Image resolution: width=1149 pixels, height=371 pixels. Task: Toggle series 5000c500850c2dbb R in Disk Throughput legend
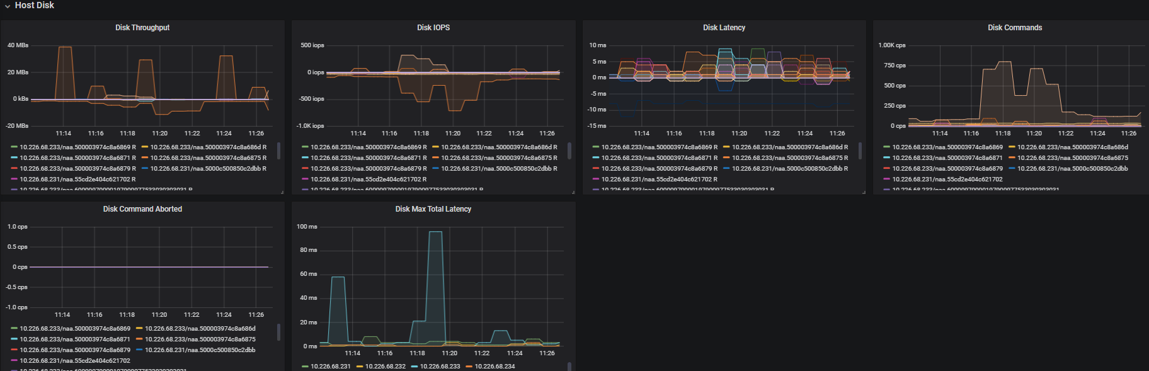[209, 169]
